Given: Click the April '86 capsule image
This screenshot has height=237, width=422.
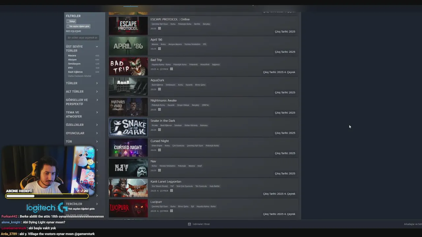Looking at the screenshot, I should (128, 46).
